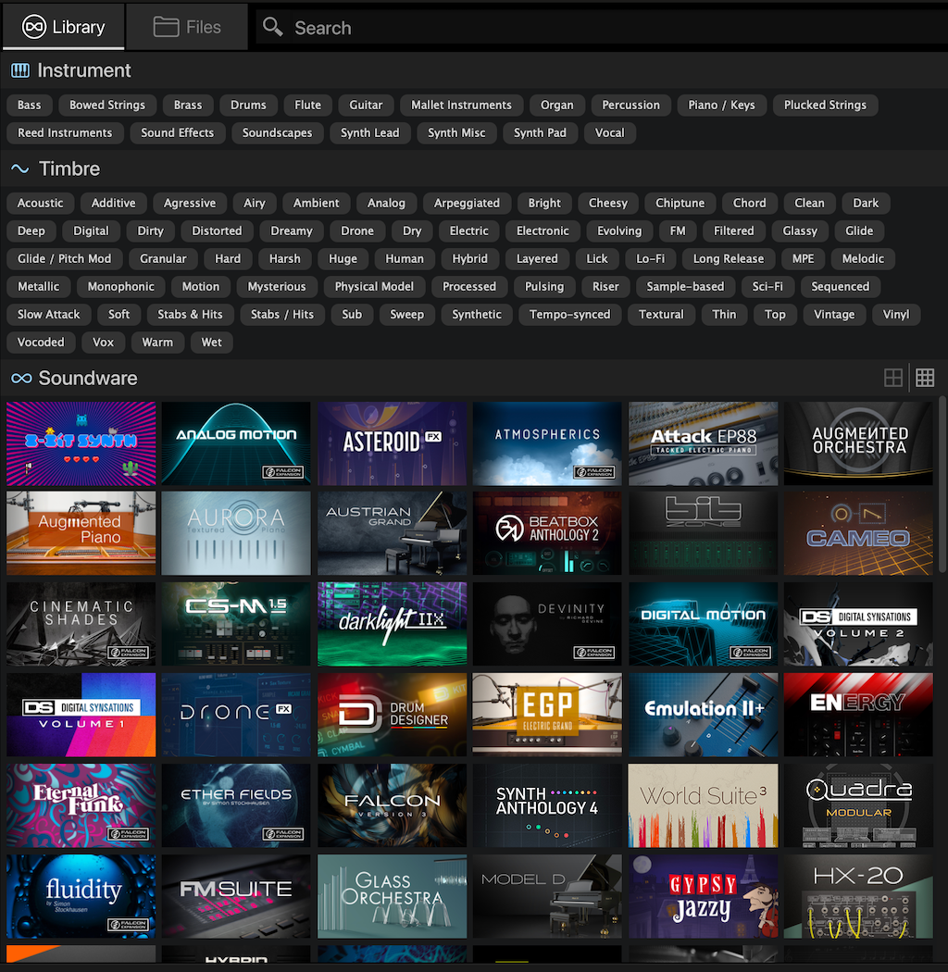Open the Asteroid FX soundware

click(x=392, y=443)
